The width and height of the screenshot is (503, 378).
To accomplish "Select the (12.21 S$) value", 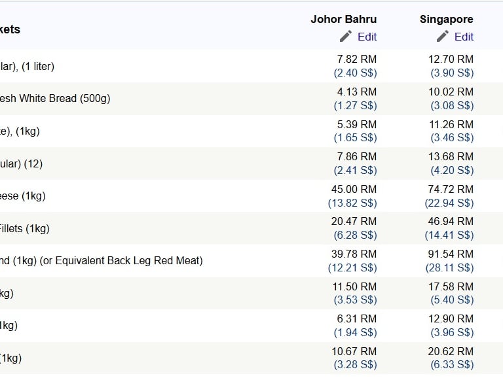I will (352, 267).
